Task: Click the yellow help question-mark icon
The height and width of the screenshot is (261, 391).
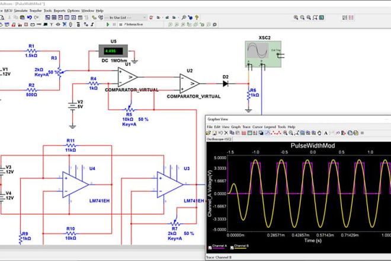Action: [197, 17]
